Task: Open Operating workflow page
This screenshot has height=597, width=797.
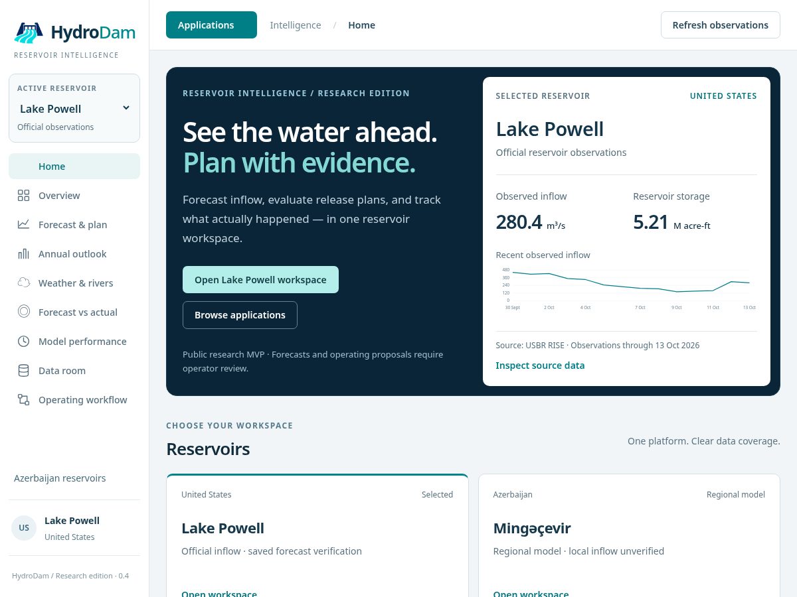Action: [x=74, y=399]
